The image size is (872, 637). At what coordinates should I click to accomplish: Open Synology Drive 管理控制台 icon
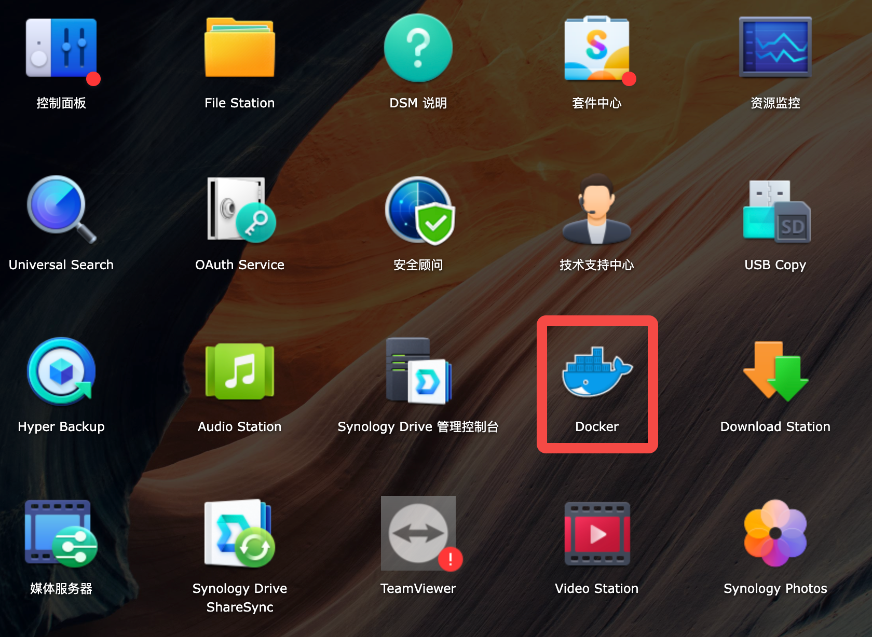click(418, 371)
